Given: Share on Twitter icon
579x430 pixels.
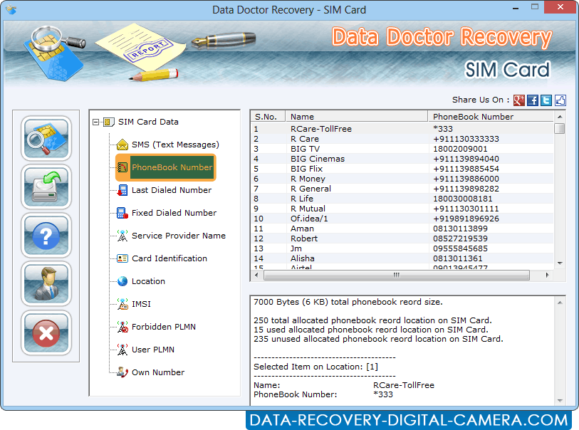Looking at the screenshot, I should click(x=546, y=100).
